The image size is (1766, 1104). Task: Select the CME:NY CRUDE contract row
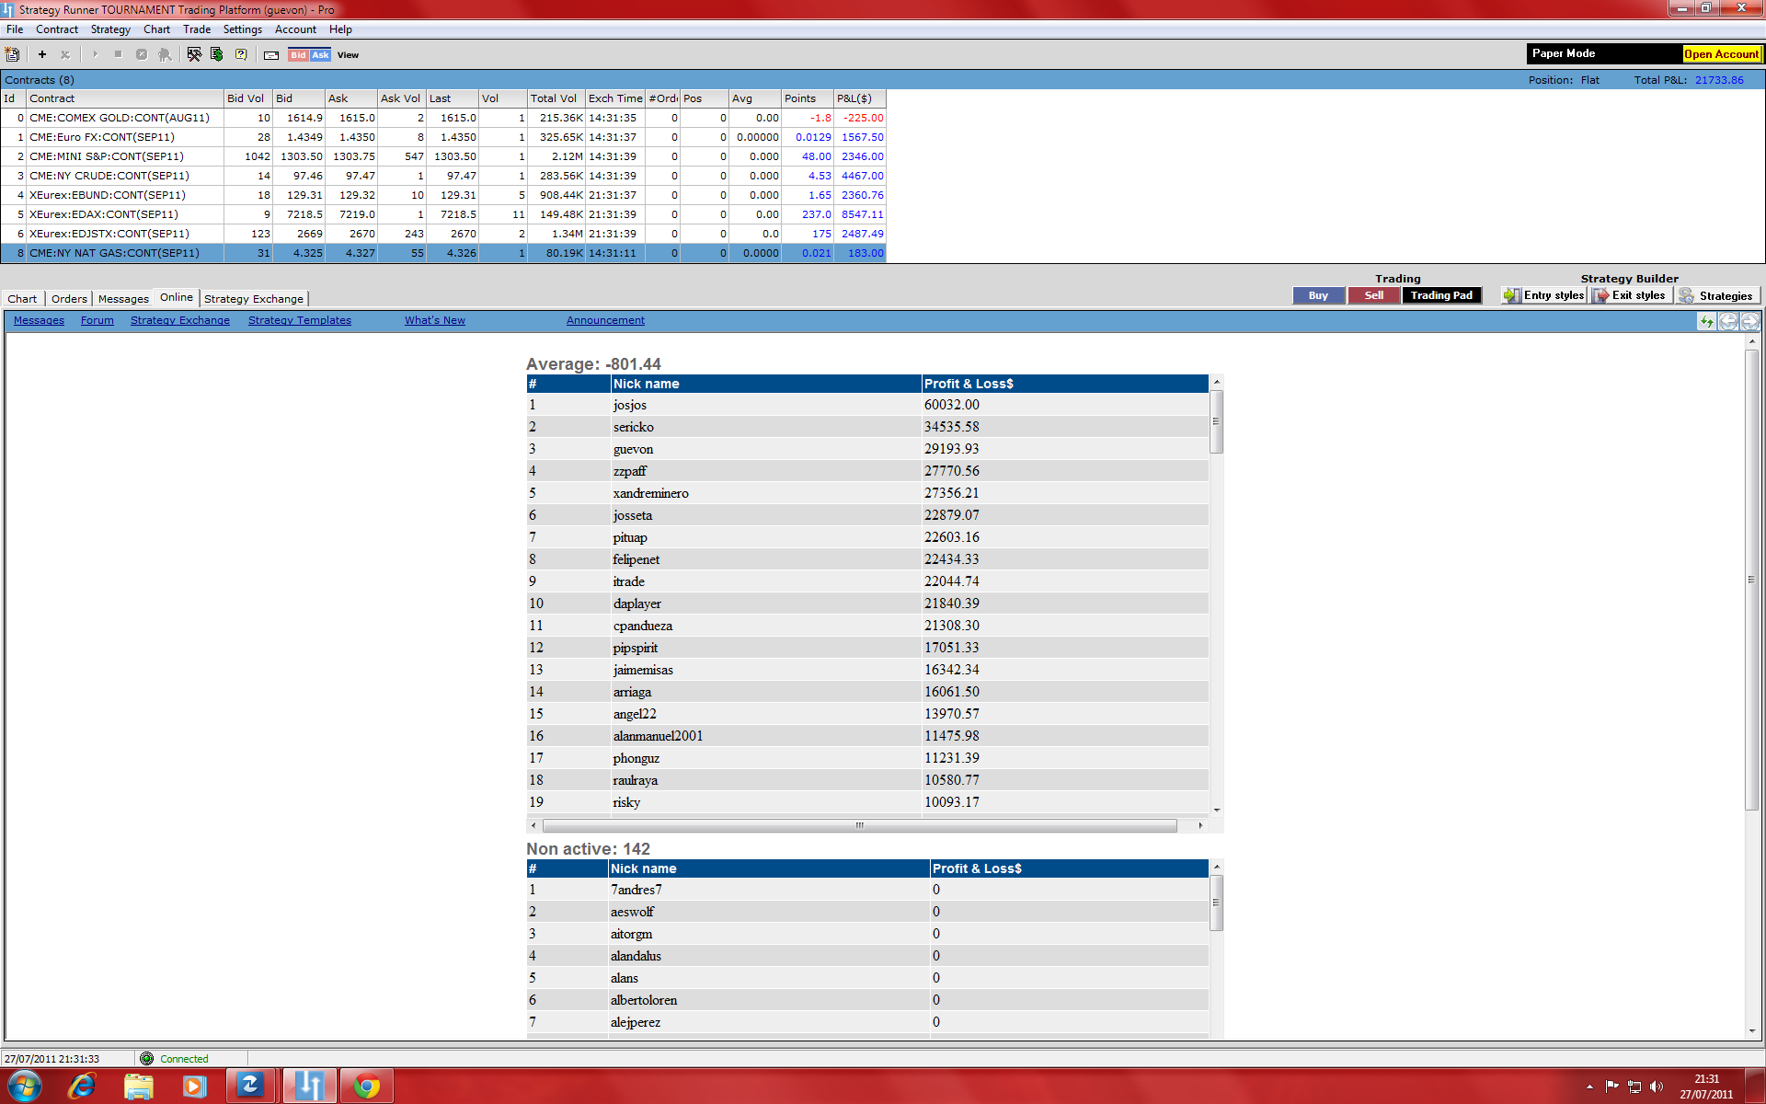pyautogui.click(x=109, y=176)
